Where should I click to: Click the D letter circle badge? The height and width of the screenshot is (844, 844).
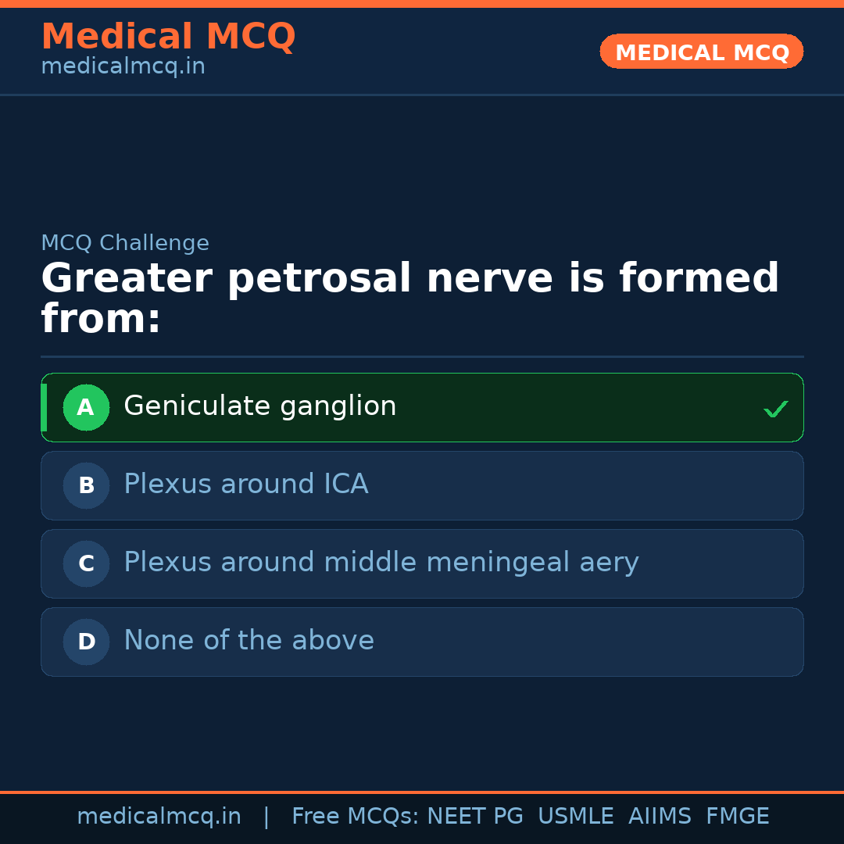coord(86,642)
